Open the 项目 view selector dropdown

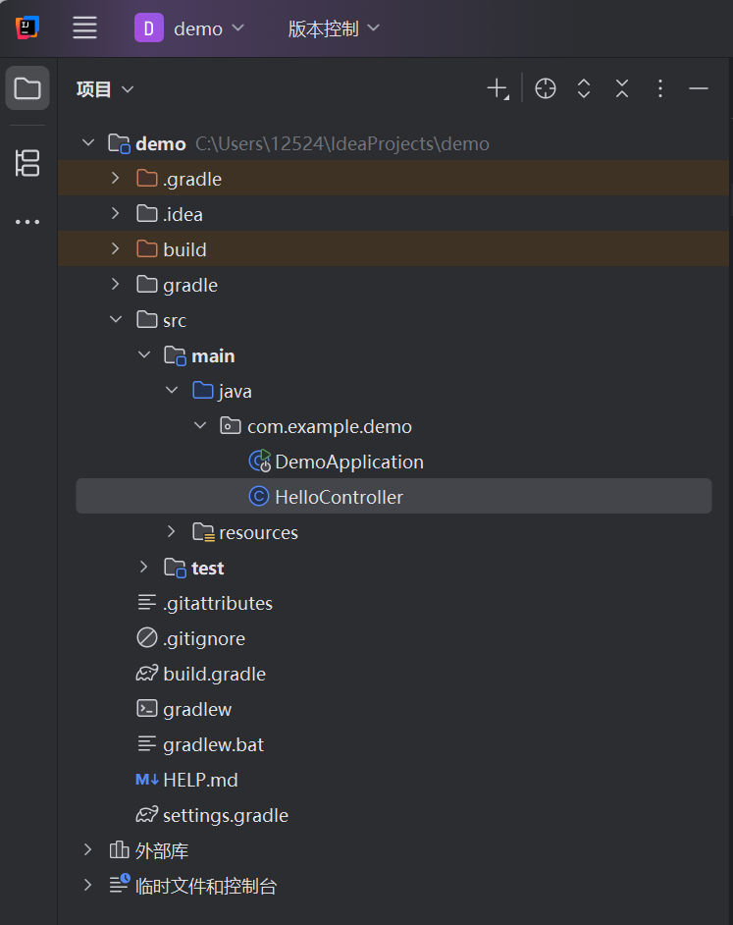pyautogui.click(x=104, y=88)
